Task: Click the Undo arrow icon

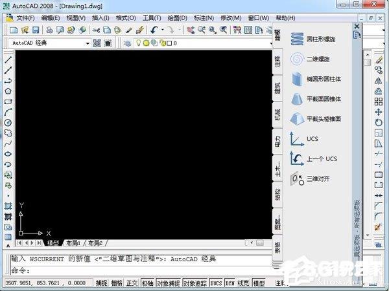Action: click(154, 30)
